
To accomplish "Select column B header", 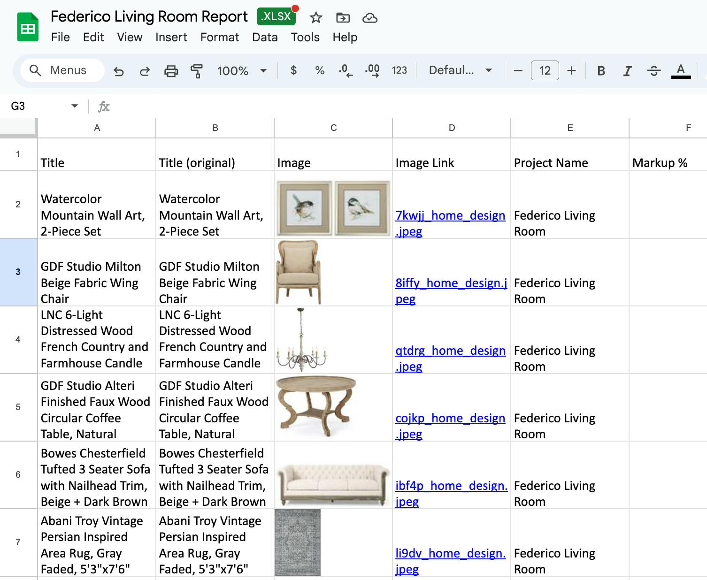I will coord(215,128).
